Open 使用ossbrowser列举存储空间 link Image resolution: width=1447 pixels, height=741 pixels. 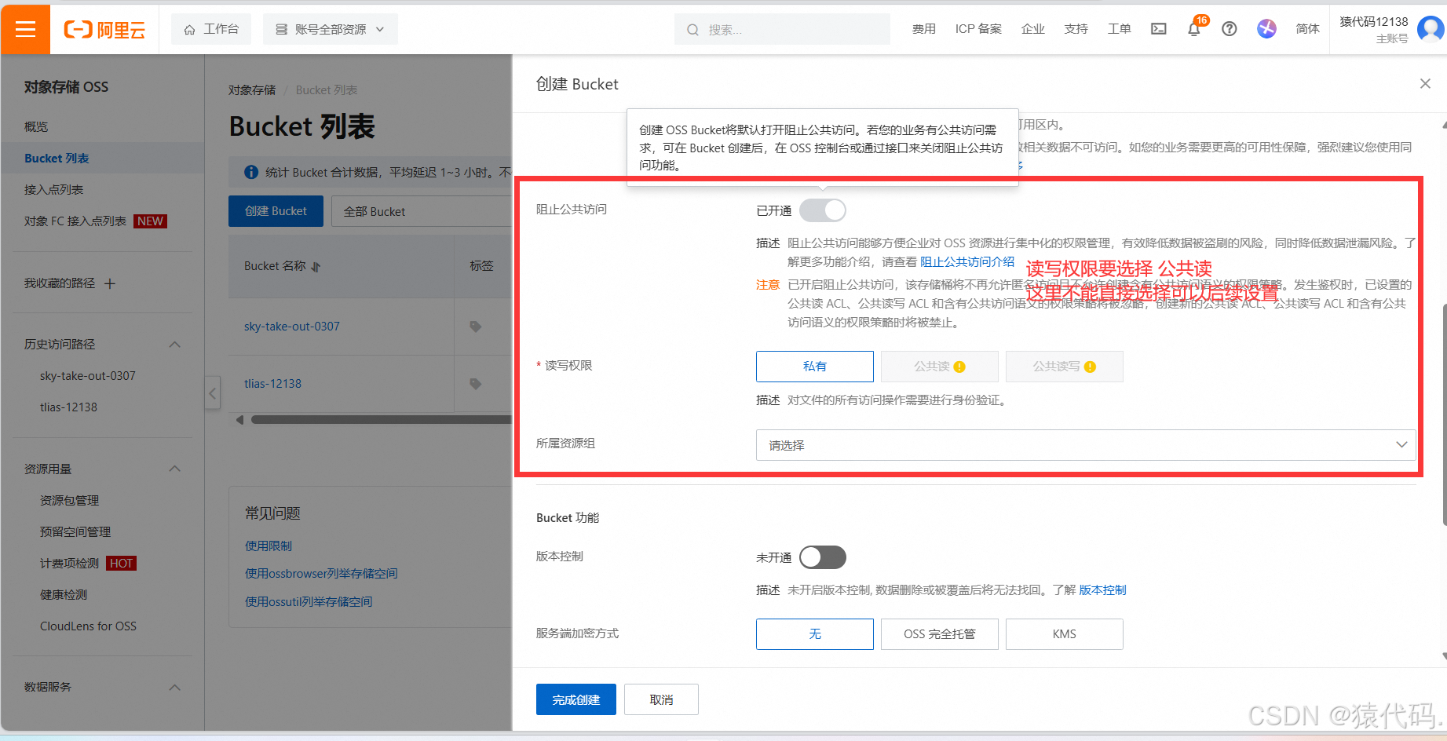tap(321, 574)
